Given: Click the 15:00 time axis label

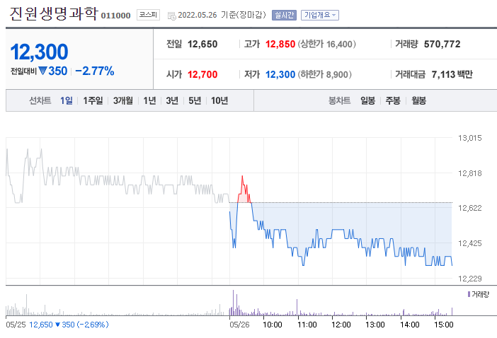Looking at the screenshot, I should (444, 325).
